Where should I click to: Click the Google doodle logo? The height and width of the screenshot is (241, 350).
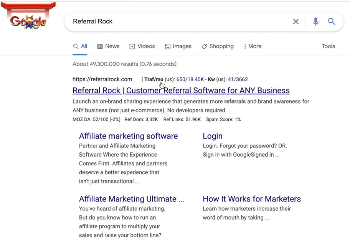coord(28,19)
